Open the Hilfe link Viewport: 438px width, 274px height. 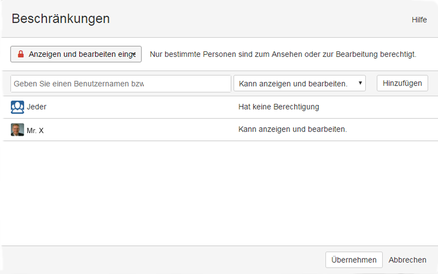[x=419, y=20]
